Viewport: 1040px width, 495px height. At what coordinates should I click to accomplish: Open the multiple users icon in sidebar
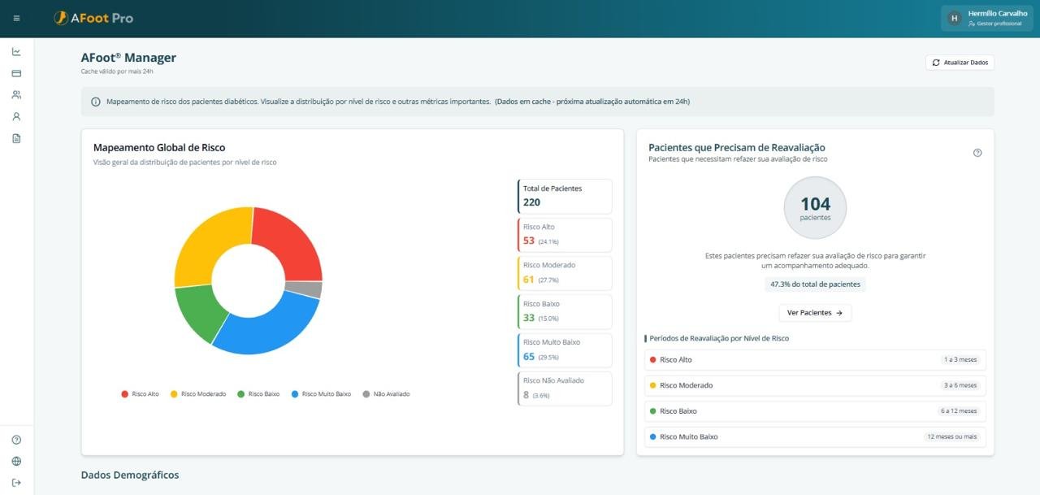point(16,95)
